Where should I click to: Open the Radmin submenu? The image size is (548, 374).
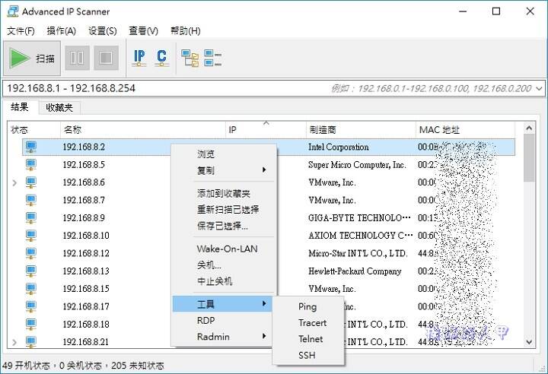[222, 337]
